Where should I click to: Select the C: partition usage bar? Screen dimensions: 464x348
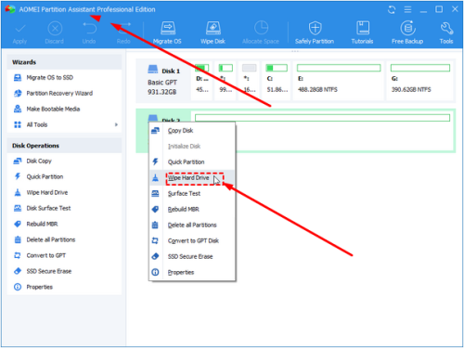[277, 68]
